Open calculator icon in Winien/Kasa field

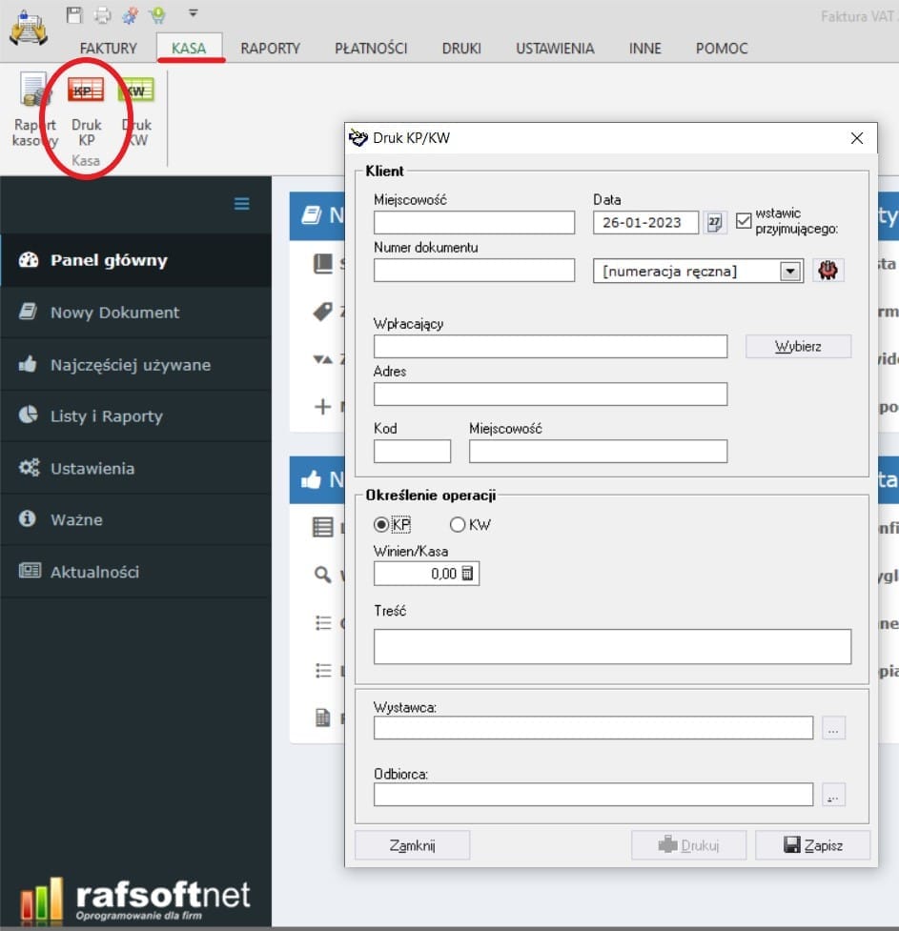[467, 574]
